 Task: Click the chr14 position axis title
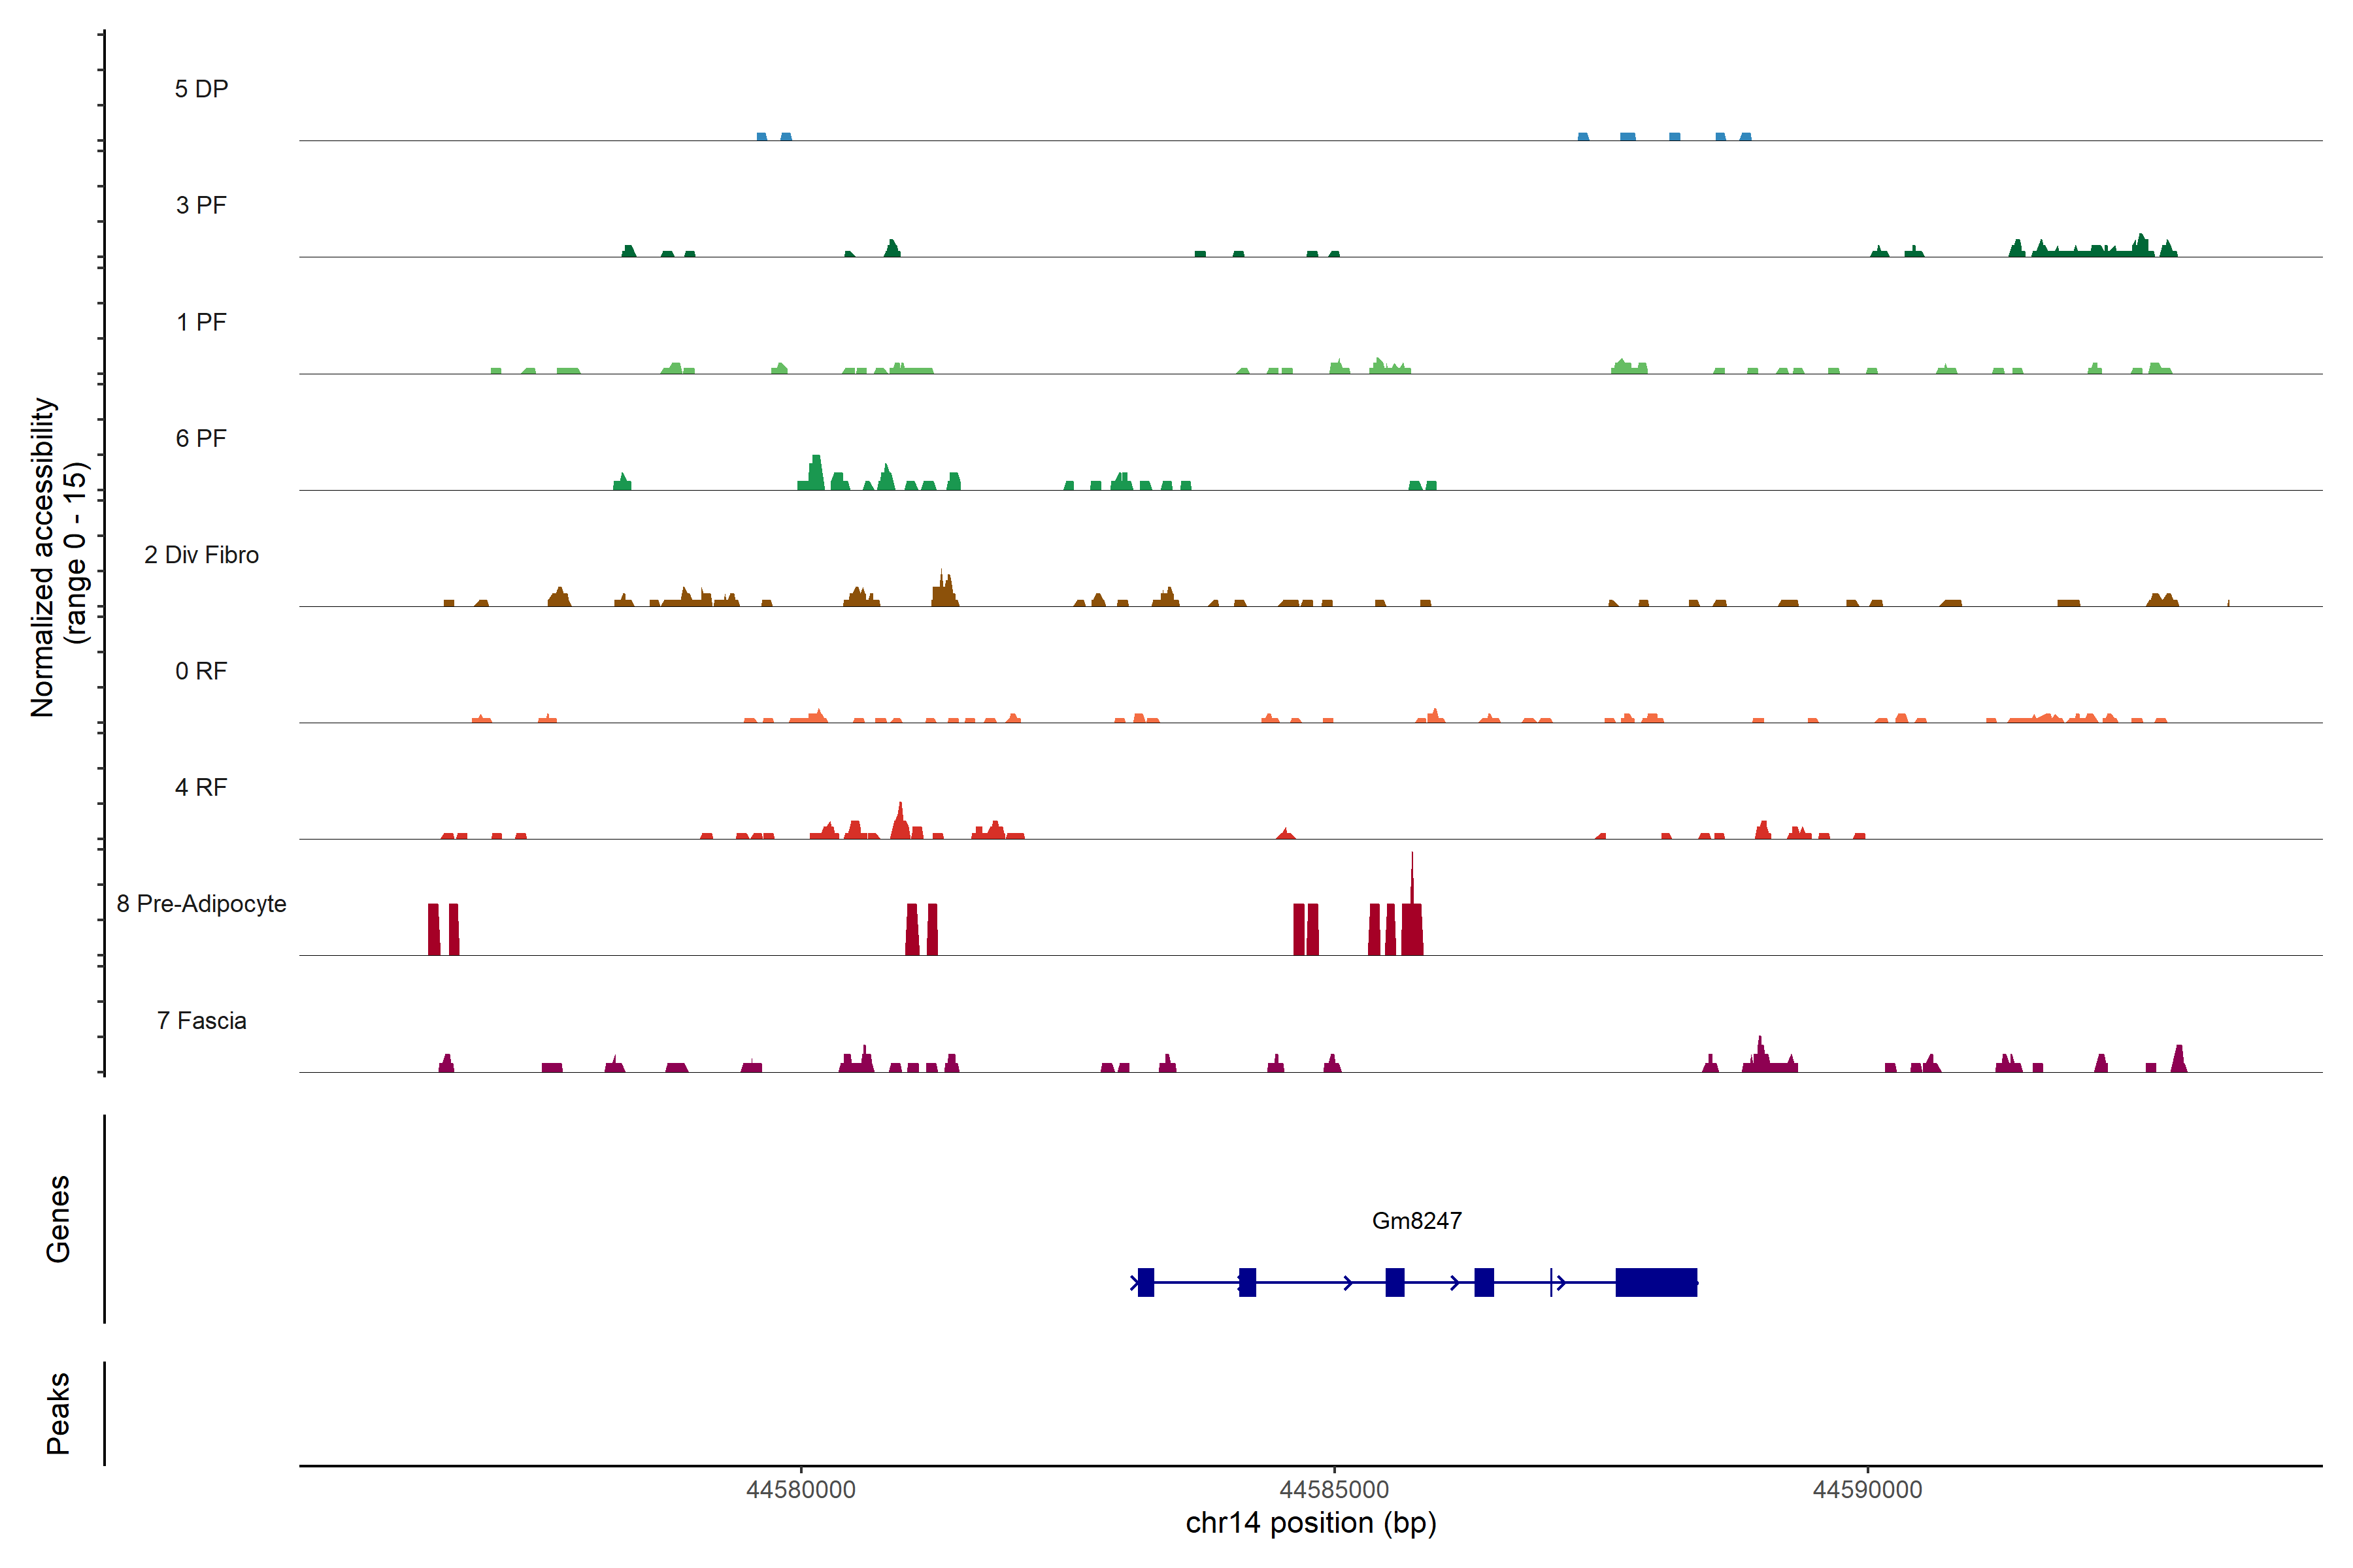[1310, 1523]
